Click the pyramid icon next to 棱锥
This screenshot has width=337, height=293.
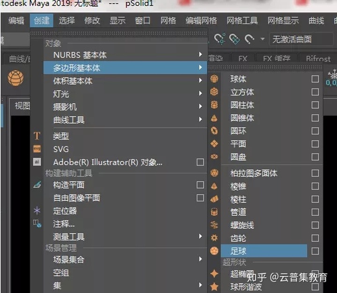214,186
